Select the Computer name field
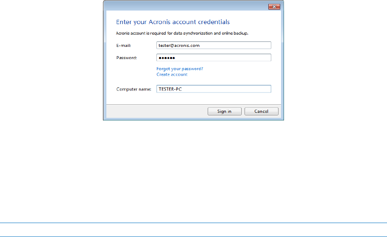The width and height of the screenshot is (387, 237). click(214, 89)
